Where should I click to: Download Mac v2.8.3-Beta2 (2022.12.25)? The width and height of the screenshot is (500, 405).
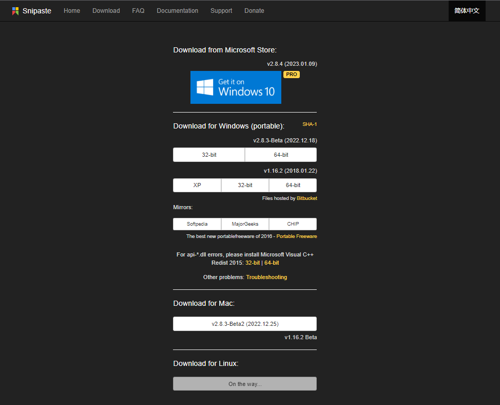click(x=245, y=324)
